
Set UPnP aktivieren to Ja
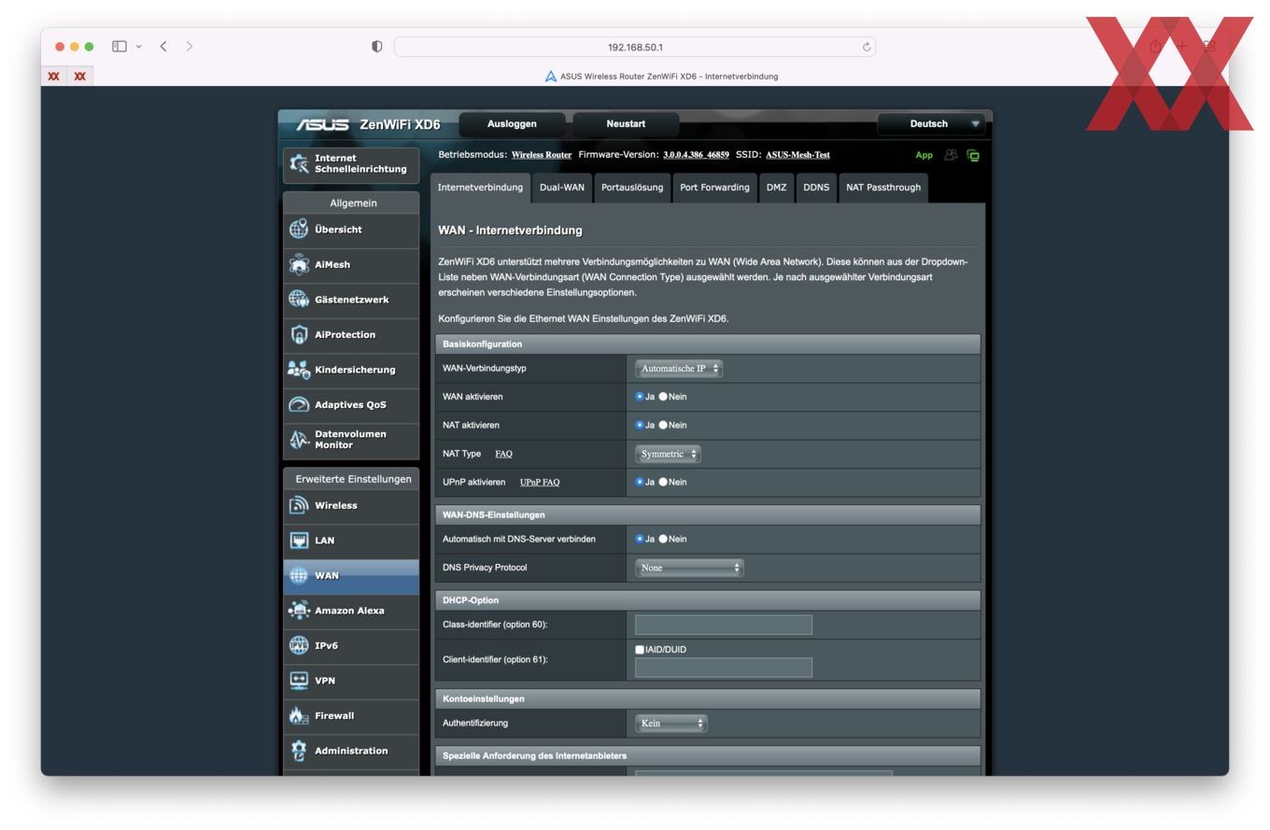640,482
